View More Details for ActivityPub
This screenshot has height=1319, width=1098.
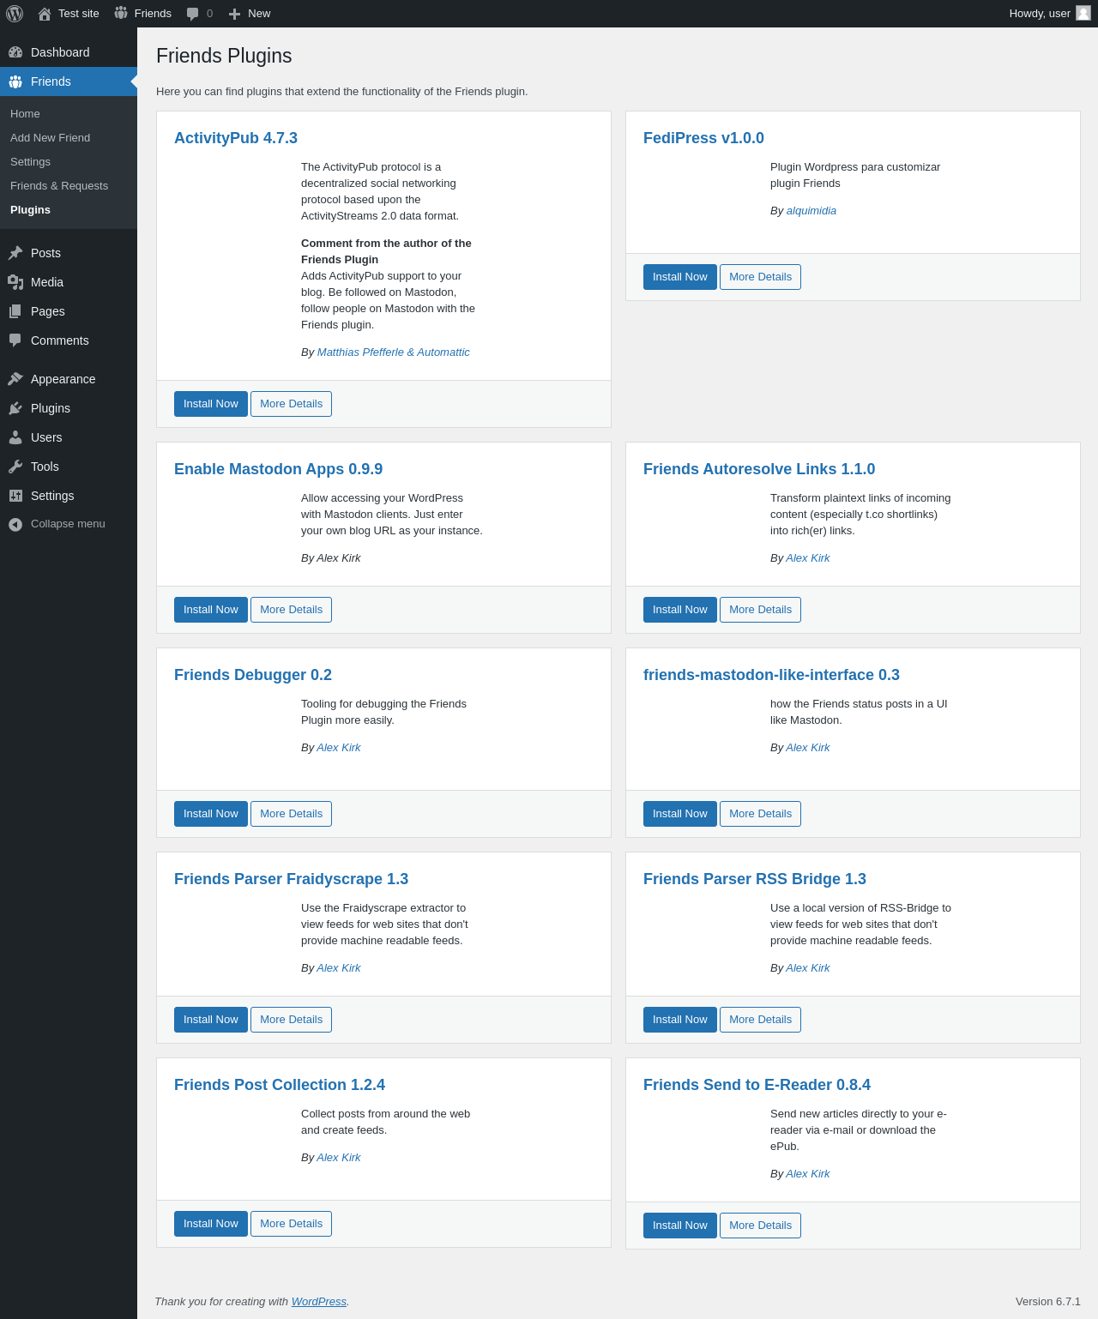tap(291, 404)
